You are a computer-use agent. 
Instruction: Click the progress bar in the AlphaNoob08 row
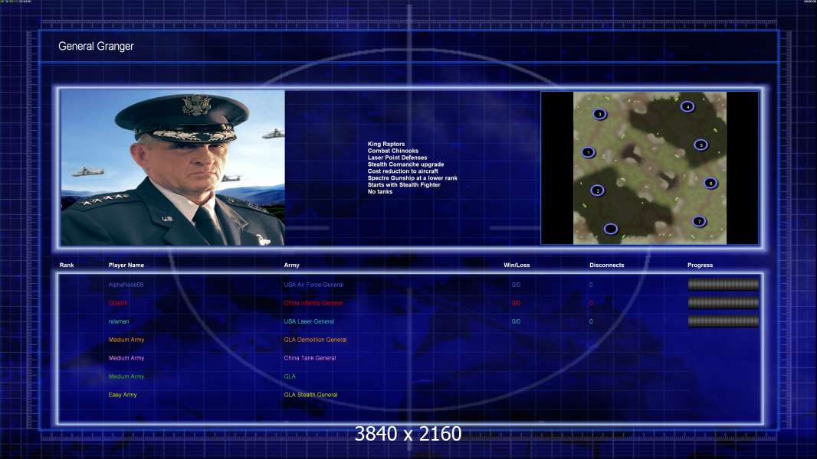point(723,285)
